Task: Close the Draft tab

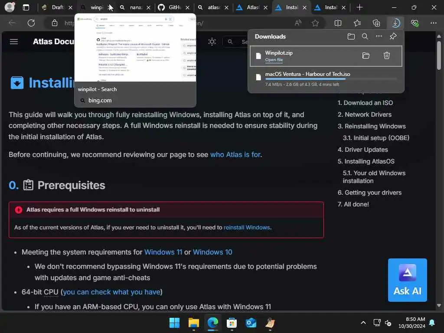Action: coord(71,8)
